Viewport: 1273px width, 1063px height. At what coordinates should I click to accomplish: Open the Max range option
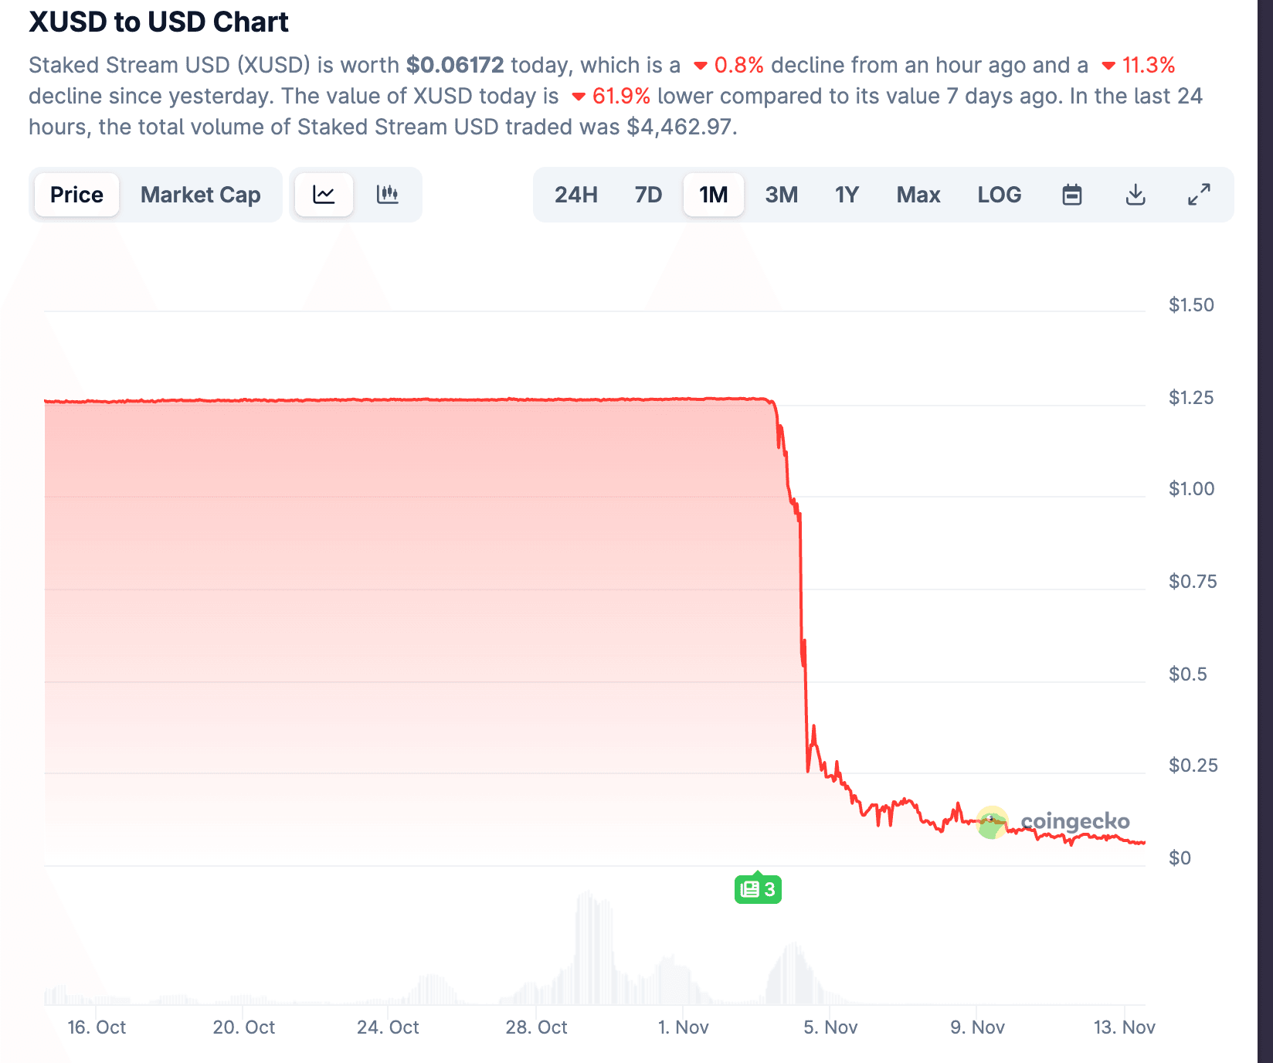point(918,195)
